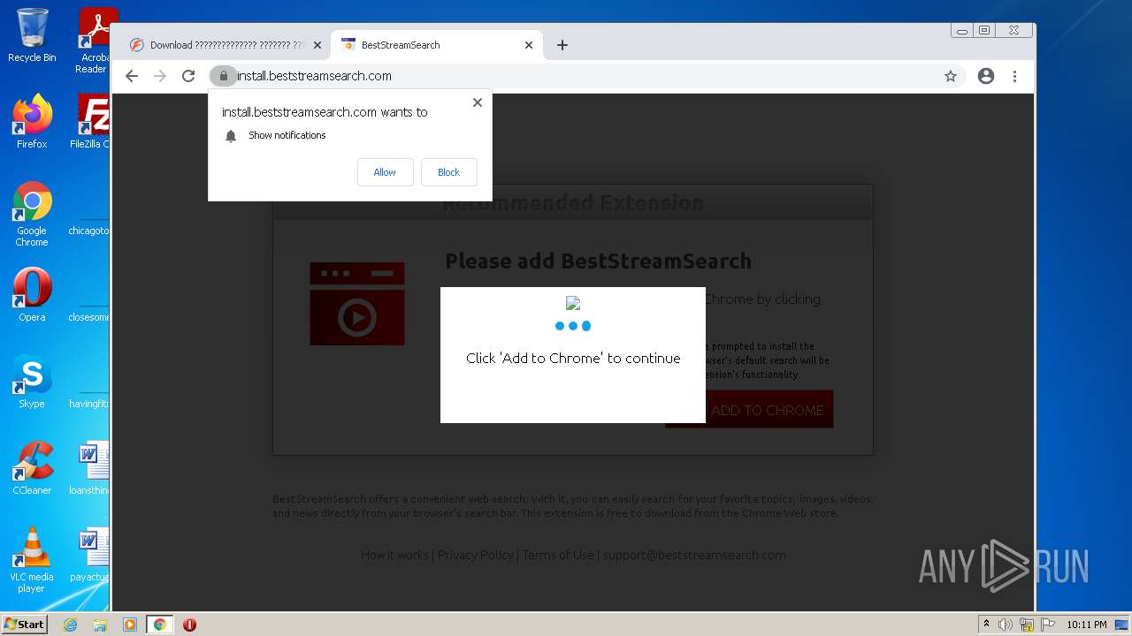The height and width of the screenshot is (636, 1132).
Task: Click 'Add to Chrome' to continue text
Action: (573, 358)
